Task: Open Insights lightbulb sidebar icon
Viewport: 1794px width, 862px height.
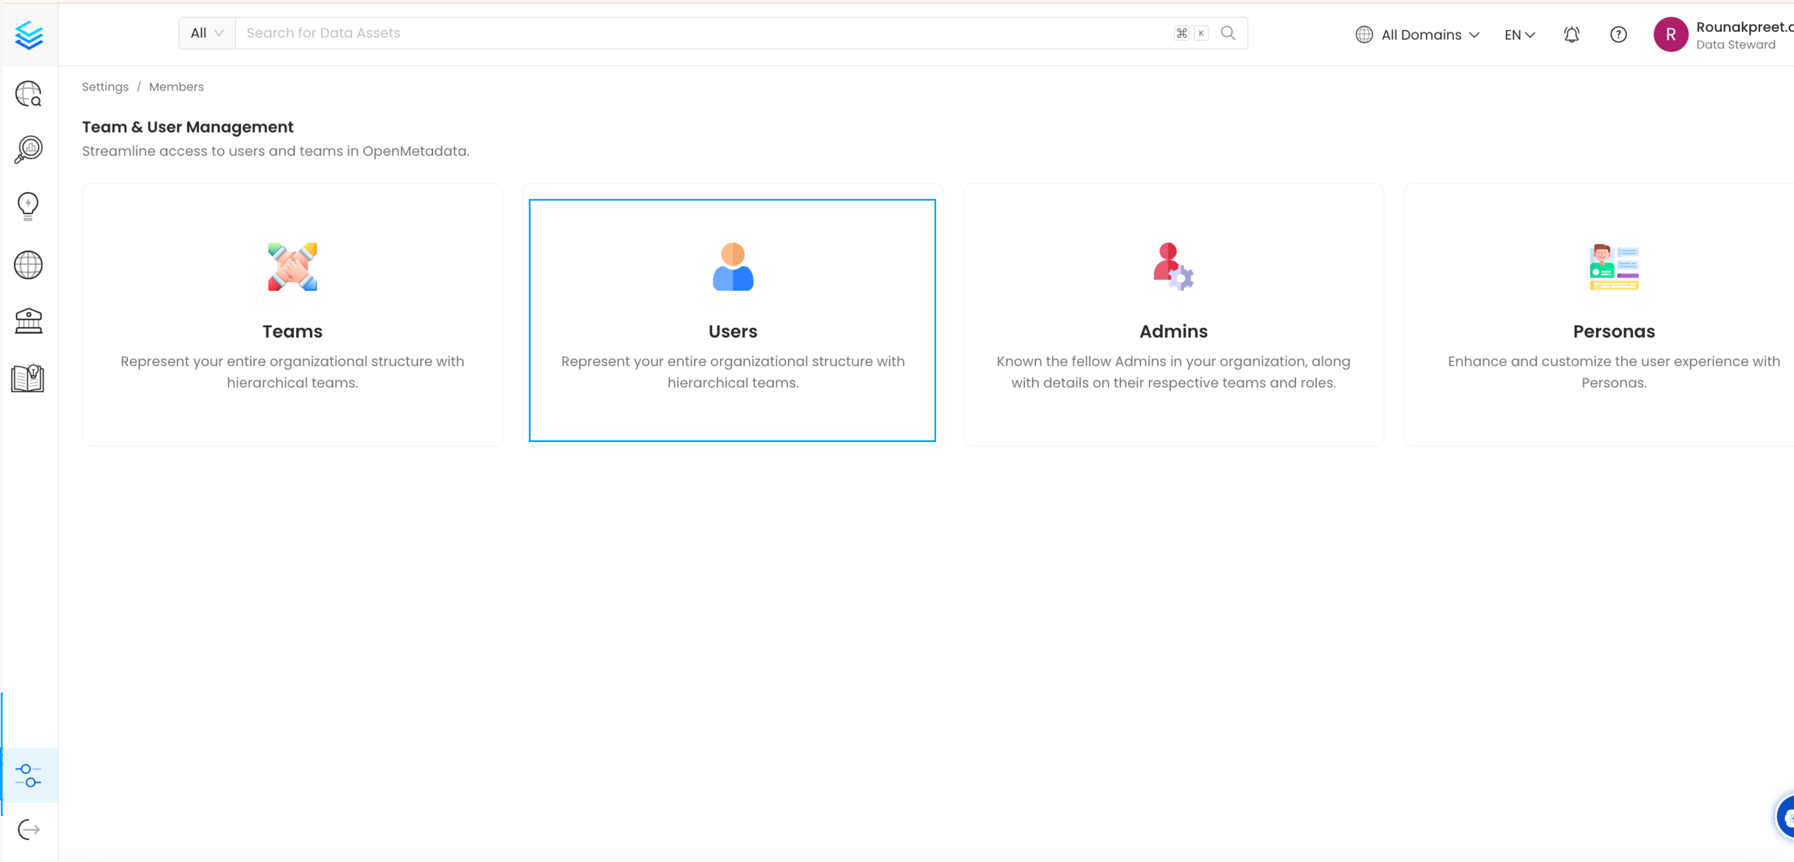Action: 28,206
